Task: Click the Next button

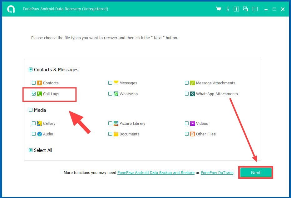Action: (256, 172)
